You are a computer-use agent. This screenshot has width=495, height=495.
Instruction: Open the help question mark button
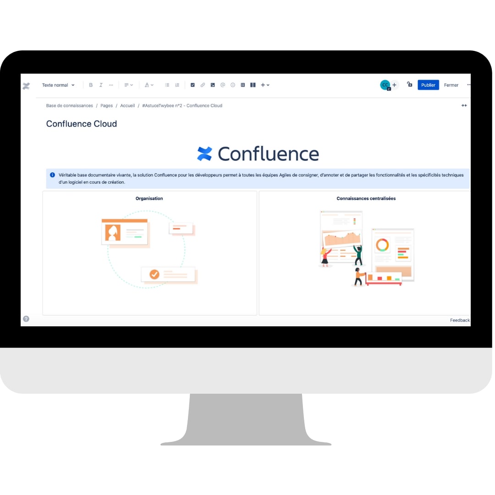pos(26,319)
